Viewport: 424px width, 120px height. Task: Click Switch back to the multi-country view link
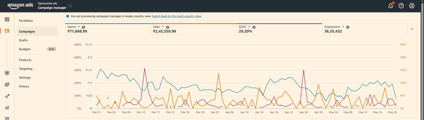pos(176,16)
